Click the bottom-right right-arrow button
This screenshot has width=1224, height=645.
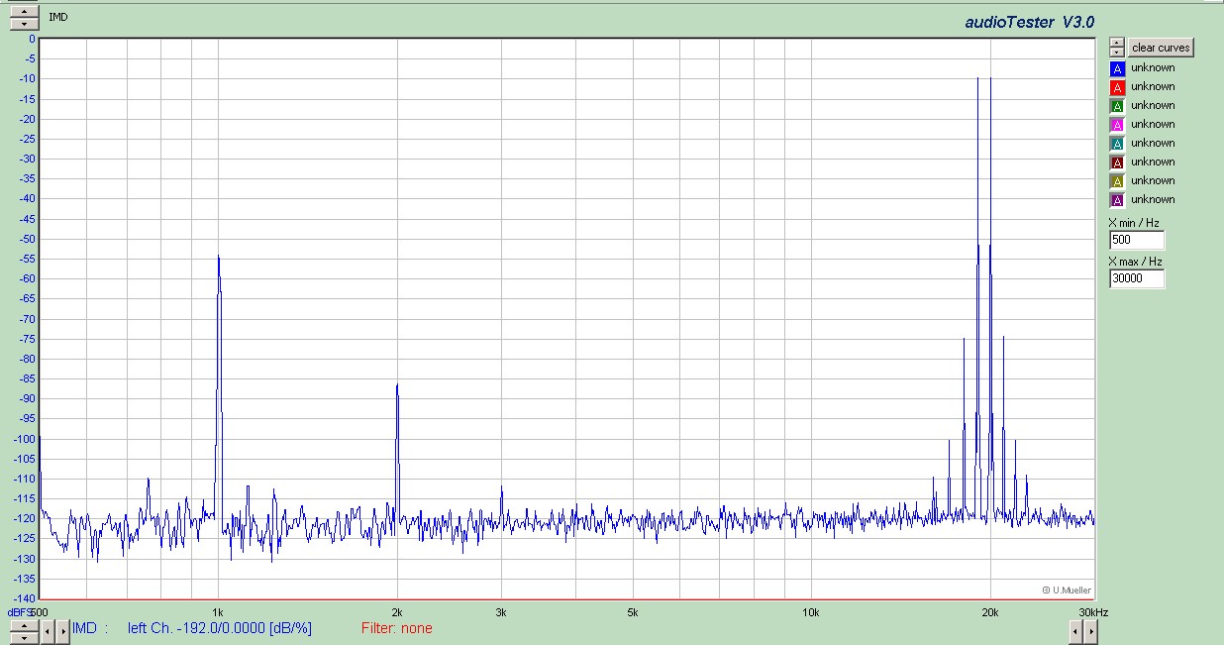[x=1091, y=630]
